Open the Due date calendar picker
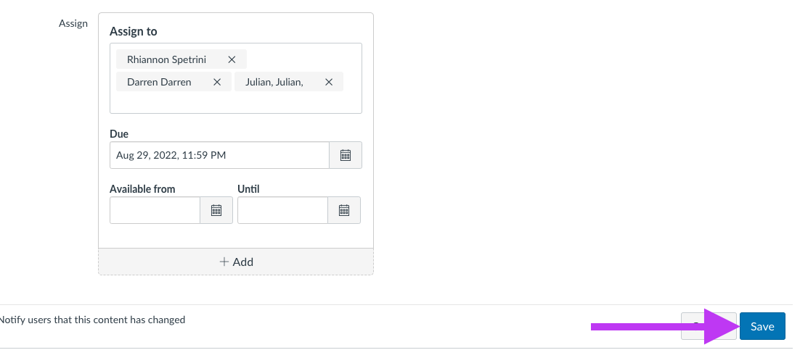 [x=346, y=155]
